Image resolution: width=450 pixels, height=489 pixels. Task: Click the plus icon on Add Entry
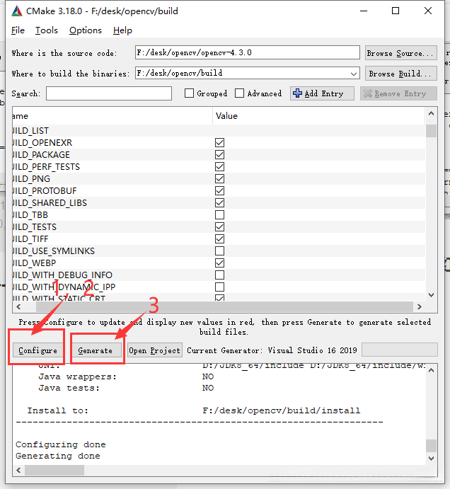(x=297, y=93)
